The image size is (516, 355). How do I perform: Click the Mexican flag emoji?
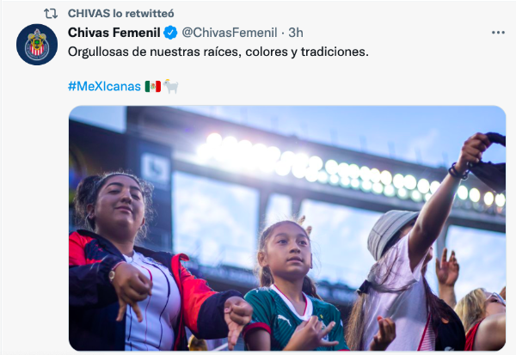(x=153, y=87)
